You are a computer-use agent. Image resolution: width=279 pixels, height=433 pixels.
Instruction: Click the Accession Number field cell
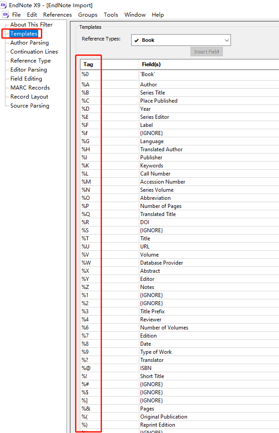point(209,182)
